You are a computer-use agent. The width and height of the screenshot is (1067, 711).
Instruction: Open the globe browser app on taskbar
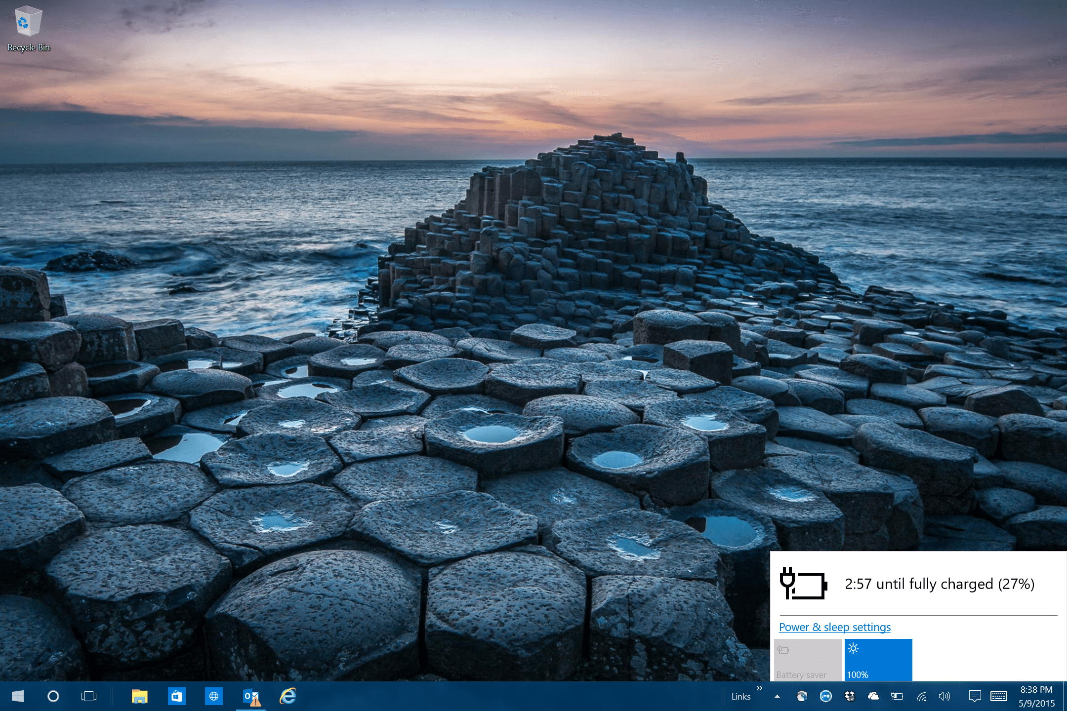214,696
